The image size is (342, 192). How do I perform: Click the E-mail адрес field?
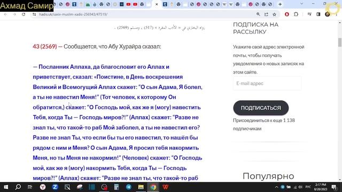point(267,83)
